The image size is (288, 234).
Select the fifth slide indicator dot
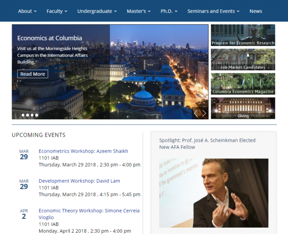pyautogui.click(x=36, y=115)
